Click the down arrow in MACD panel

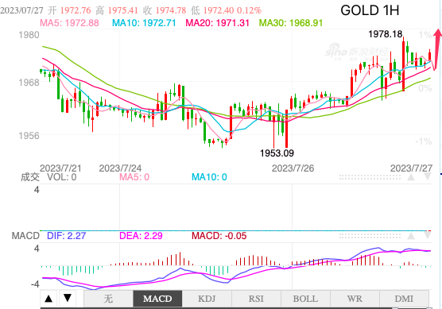[x=428, y=235]
